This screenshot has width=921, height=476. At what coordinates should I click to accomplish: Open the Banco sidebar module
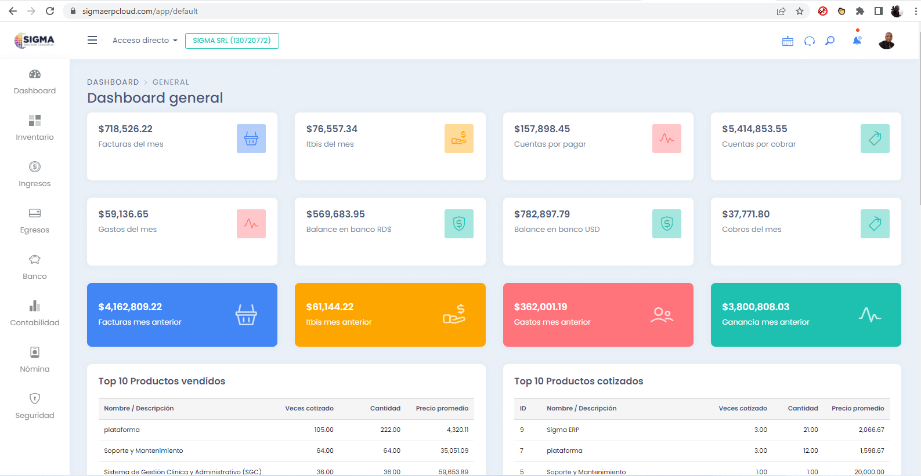[x=35, y=267]
